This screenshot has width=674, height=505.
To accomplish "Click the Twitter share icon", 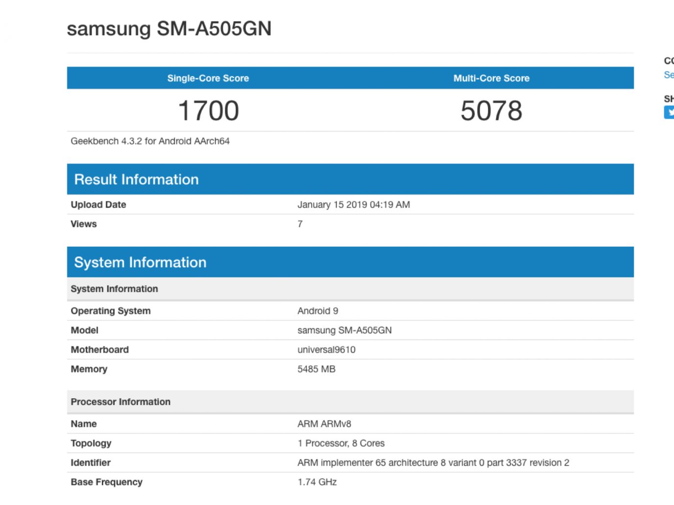I will tap(669, 113).
